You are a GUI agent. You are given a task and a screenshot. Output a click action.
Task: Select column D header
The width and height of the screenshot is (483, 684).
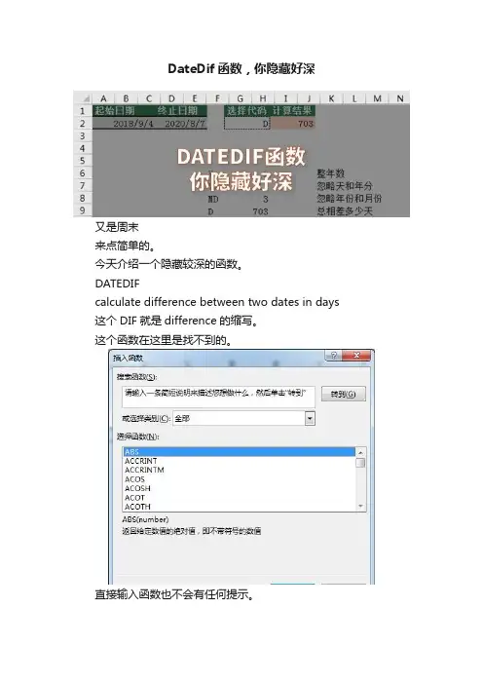click(171, 98)
